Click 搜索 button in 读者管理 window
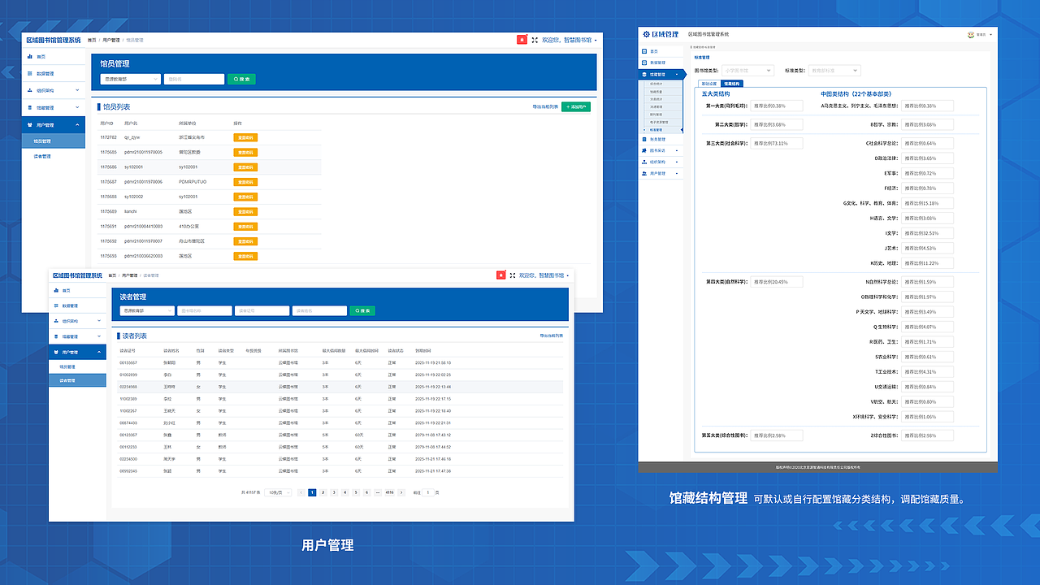This screenshot has height=585, width=1040. [x=362, y=310]
